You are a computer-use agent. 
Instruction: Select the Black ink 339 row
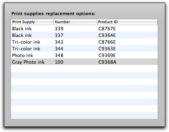[x=84, y=29]
